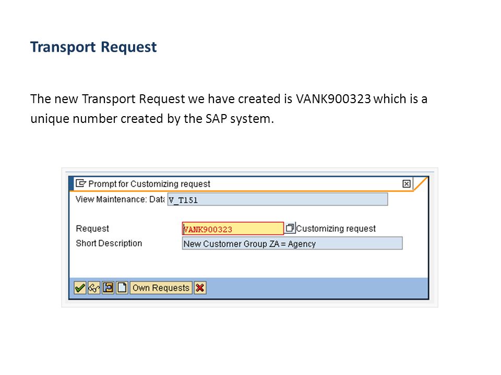Click the View Maintenance V_T151 field
Screen dimensions: 501x375
pyautogui.click(x=278, y=199)
